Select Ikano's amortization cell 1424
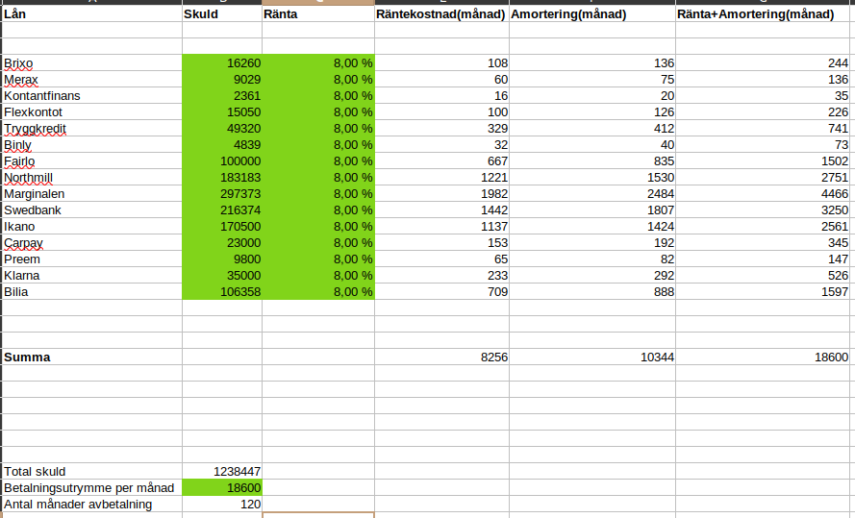 pos(591,227)
